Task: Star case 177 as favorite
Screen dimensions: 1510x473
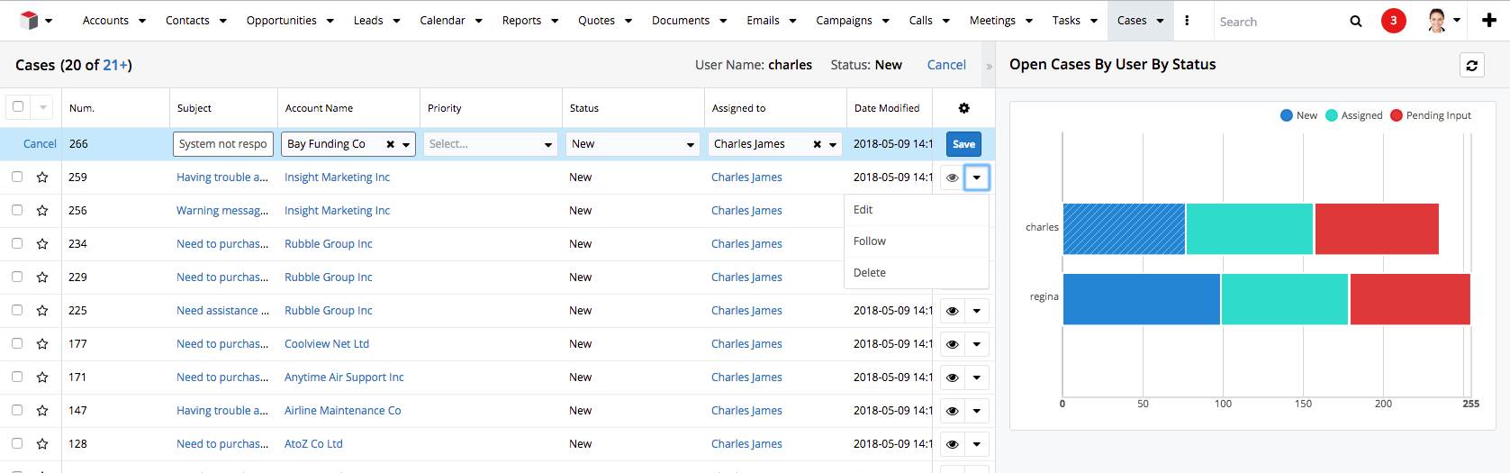Action: coord(42,344)
